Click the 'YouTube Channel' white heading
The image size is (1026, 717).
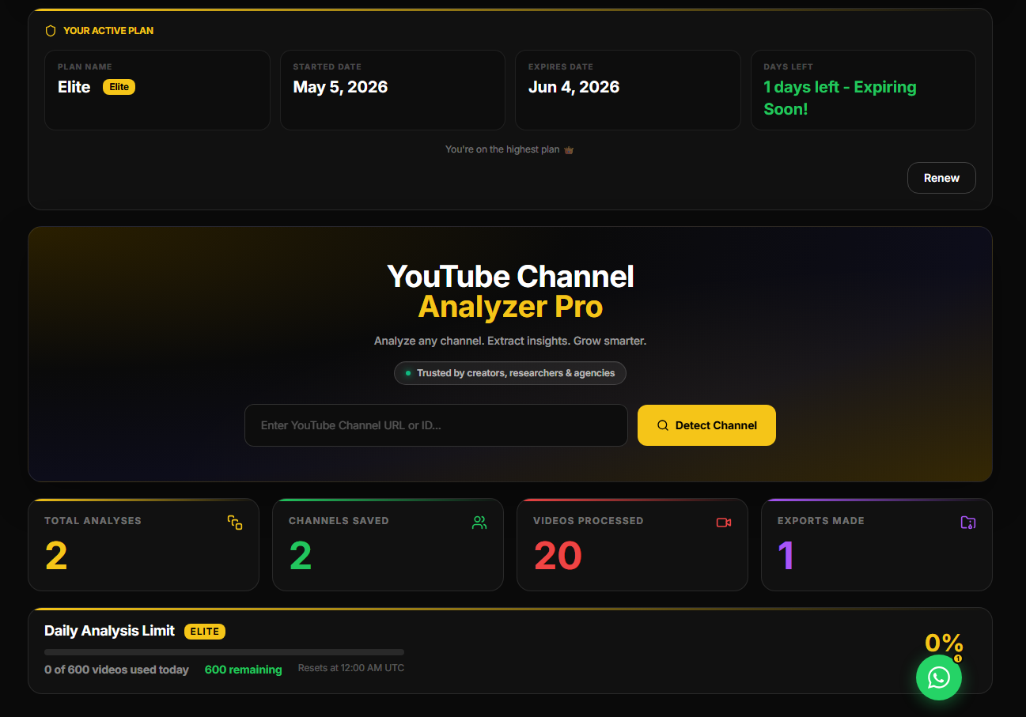510,276
